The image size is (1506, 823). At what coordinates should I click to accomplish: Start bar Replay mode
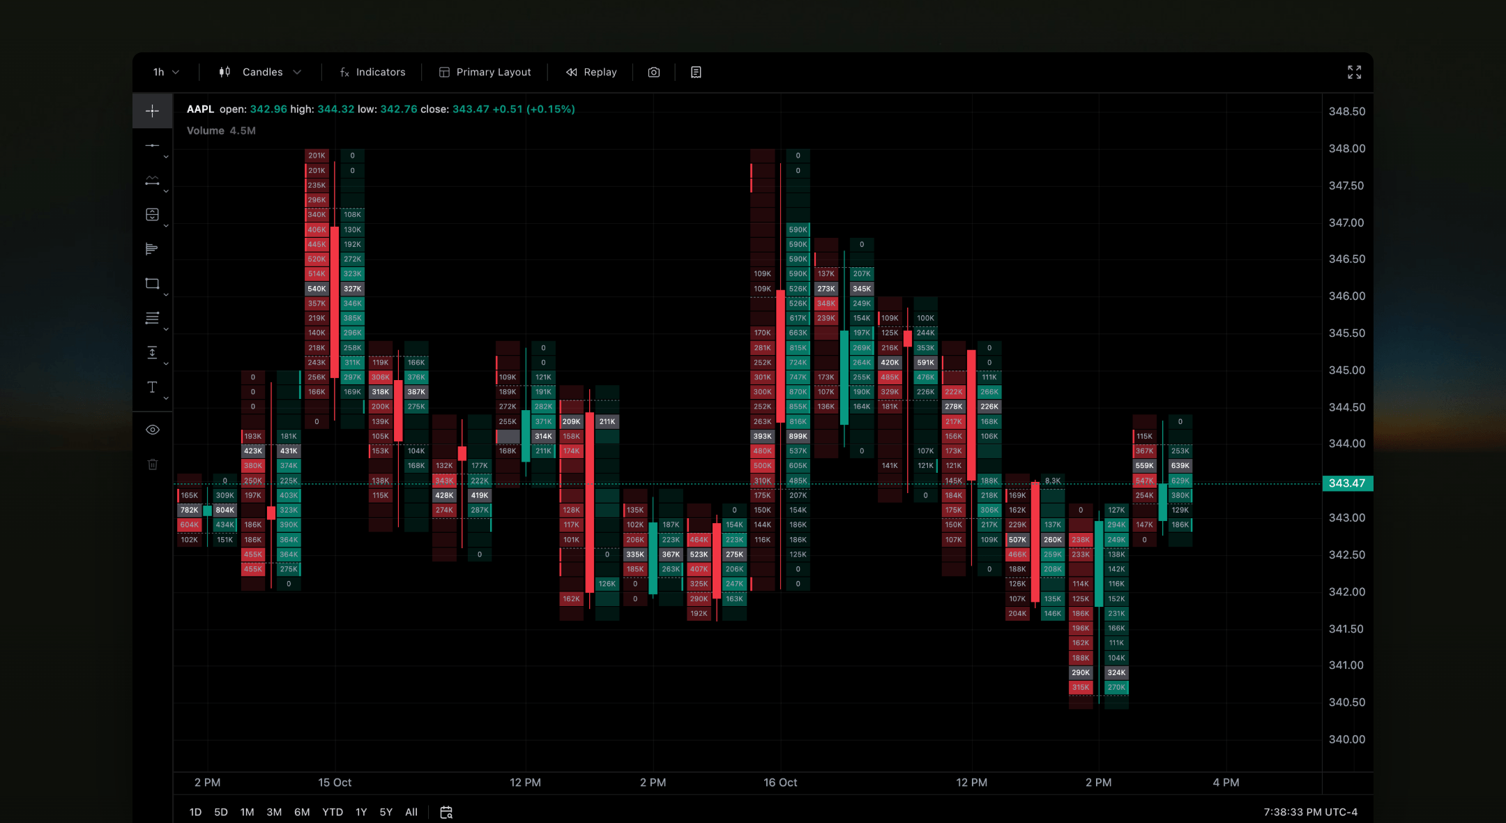pyautogui.click(x=591, y=72)
